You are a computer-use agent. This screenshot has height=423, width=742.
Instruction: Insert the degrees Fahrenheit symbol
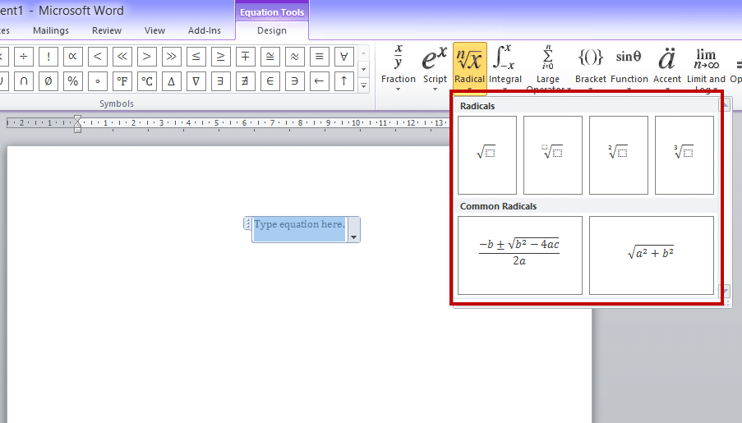122,81
